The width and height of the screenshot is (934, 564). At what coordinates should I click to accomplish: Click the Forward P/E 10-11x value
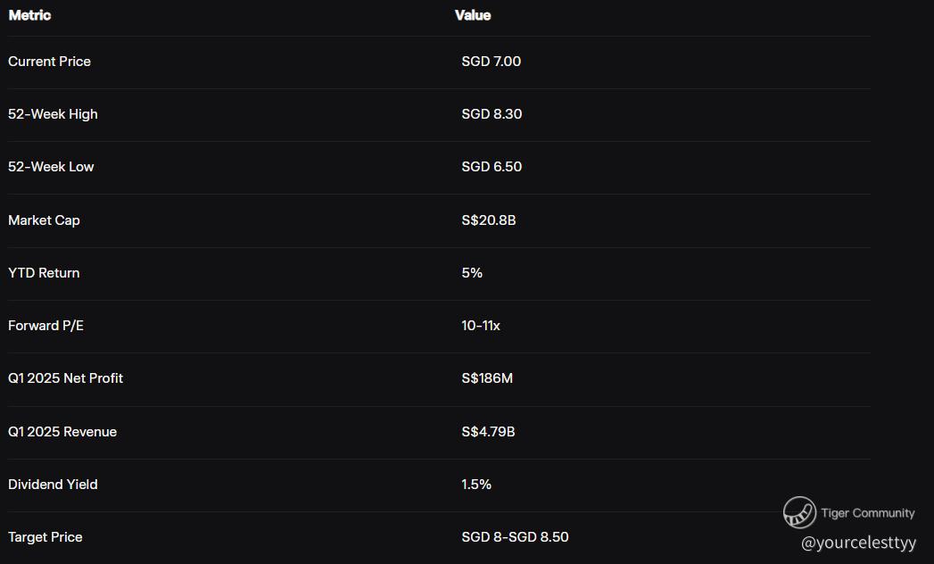coord(481,326)
